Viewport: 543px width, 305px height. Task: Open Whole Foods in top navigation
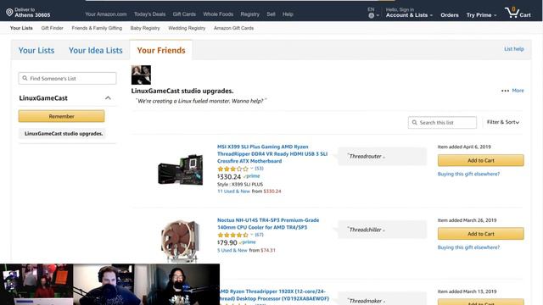coord(218,14)
